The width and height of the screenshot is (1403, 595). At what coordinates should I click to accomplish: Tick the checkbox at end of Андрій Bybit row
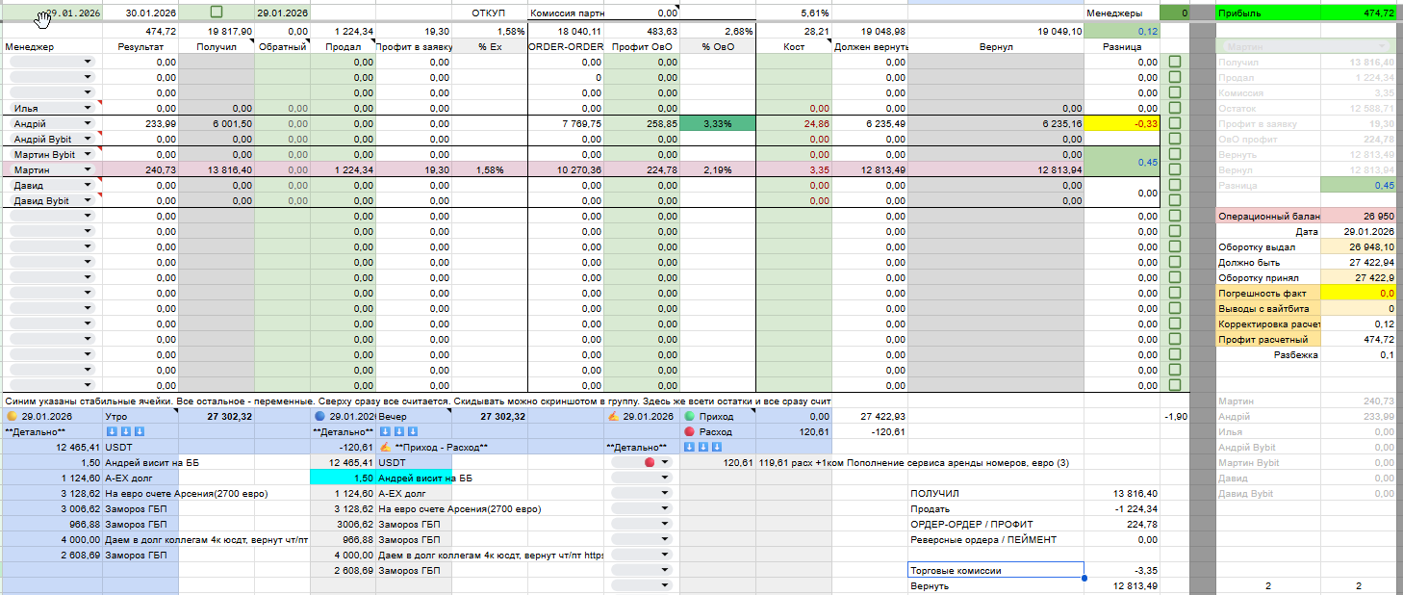tap(1175, 139)
